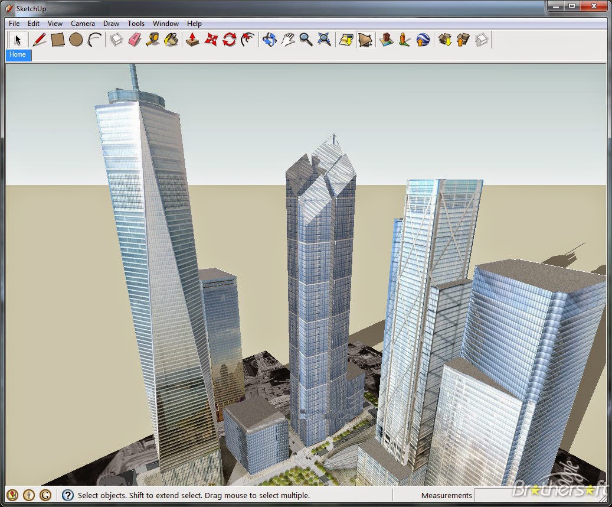Open the Window menu

[165, 24]
